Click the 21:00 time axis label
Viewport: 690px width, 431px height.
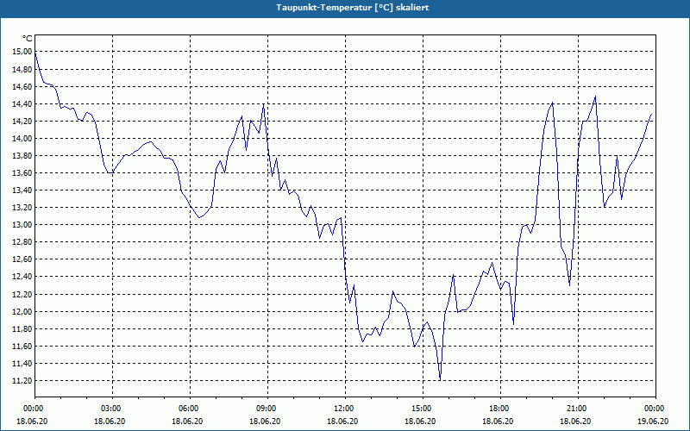click(x=578, y=409)
